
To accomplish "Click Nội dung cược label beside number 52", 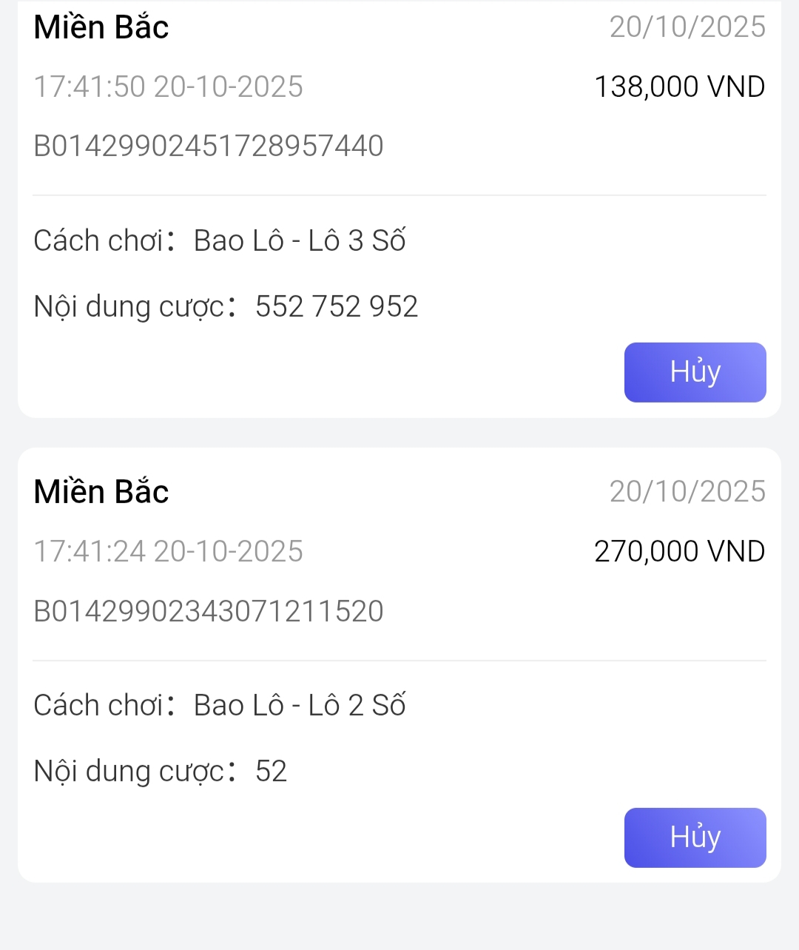I will [129, 772].
